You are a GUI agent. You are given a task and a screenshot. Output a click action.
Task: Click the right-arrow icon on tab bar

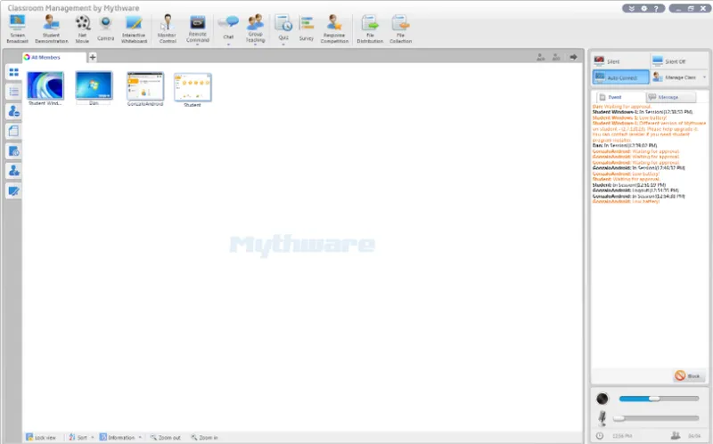(x=573, y=57)
